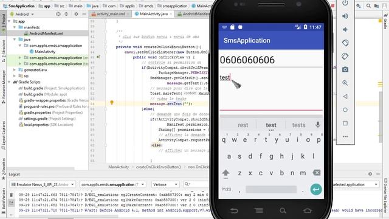The height and width of the screenshot is (219, 389).
Task: Tap the backspace key on keyboard
Action: pos(317,173)
